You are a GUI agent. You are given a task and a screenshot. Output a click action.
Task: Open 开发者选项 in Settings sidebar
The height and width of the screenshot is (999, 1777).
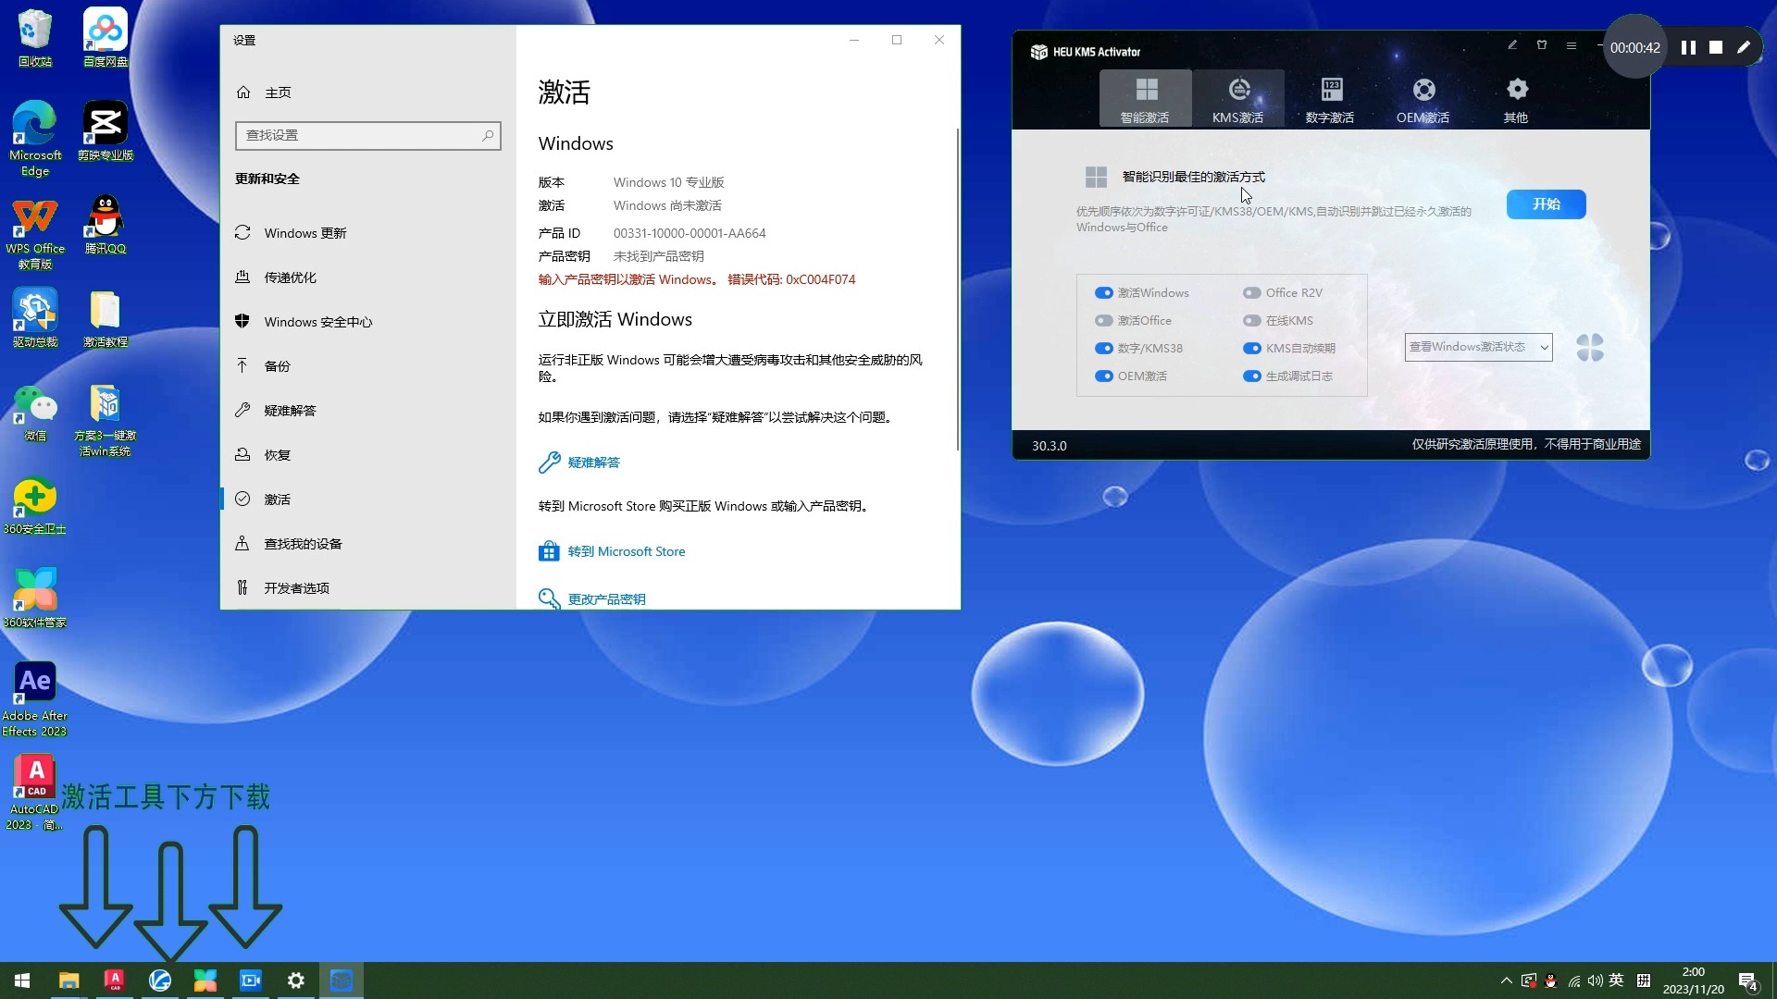click(x=367, y=588)
